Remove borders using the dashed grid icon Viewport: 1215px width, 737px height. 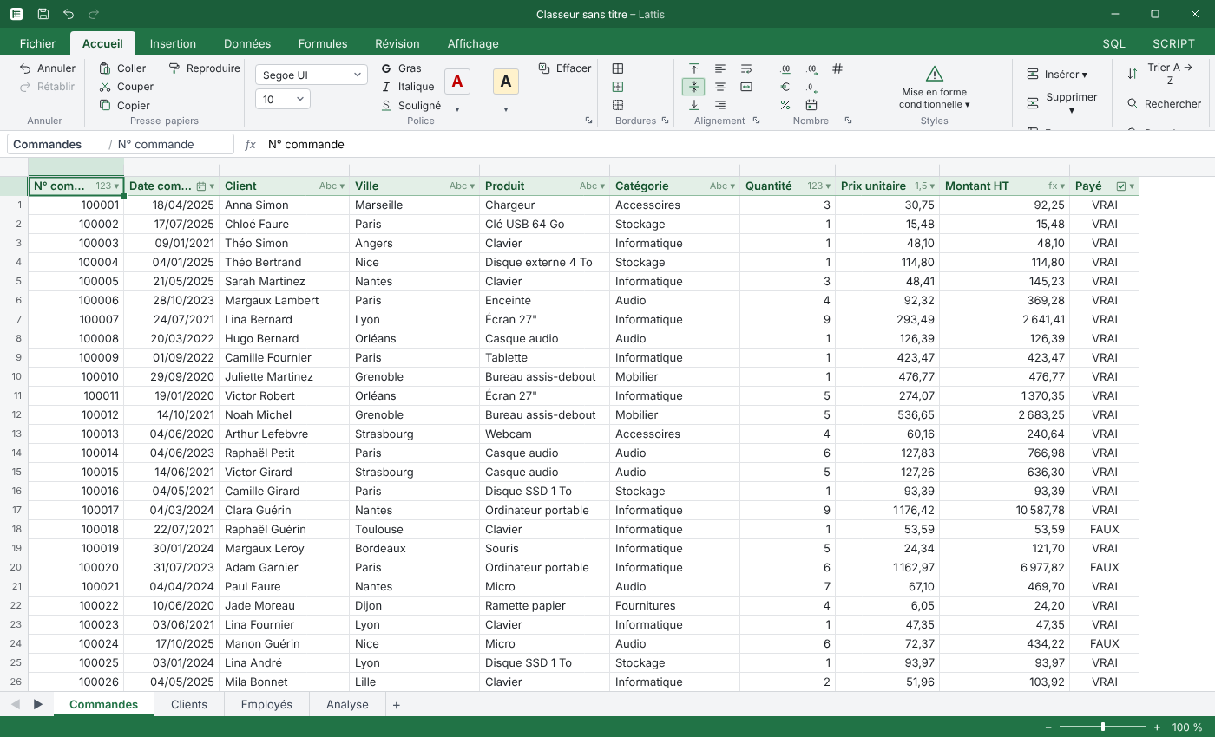[618, 105]
